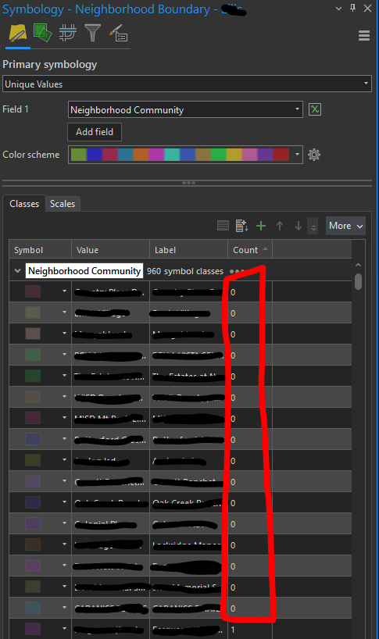
Task: Open the Field 1 Neighborhood Community dropdown
Action: click(185, 109)
